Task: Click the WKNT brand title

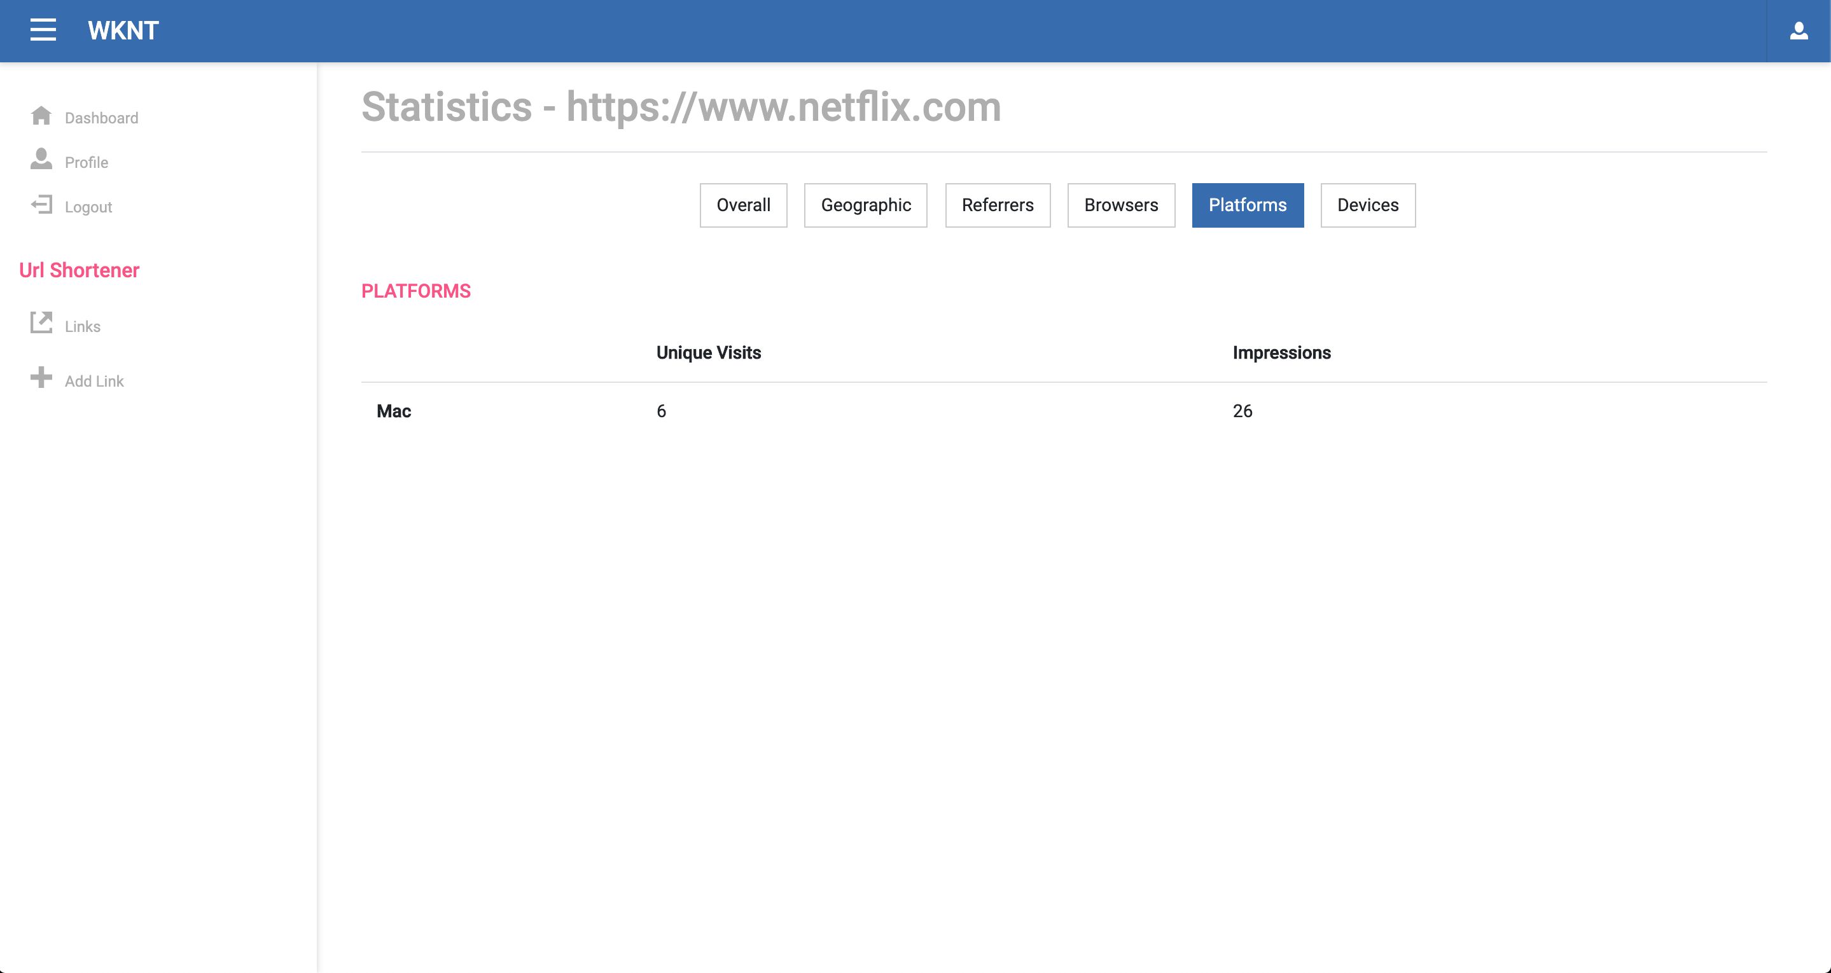Action: tap(123, 31)
